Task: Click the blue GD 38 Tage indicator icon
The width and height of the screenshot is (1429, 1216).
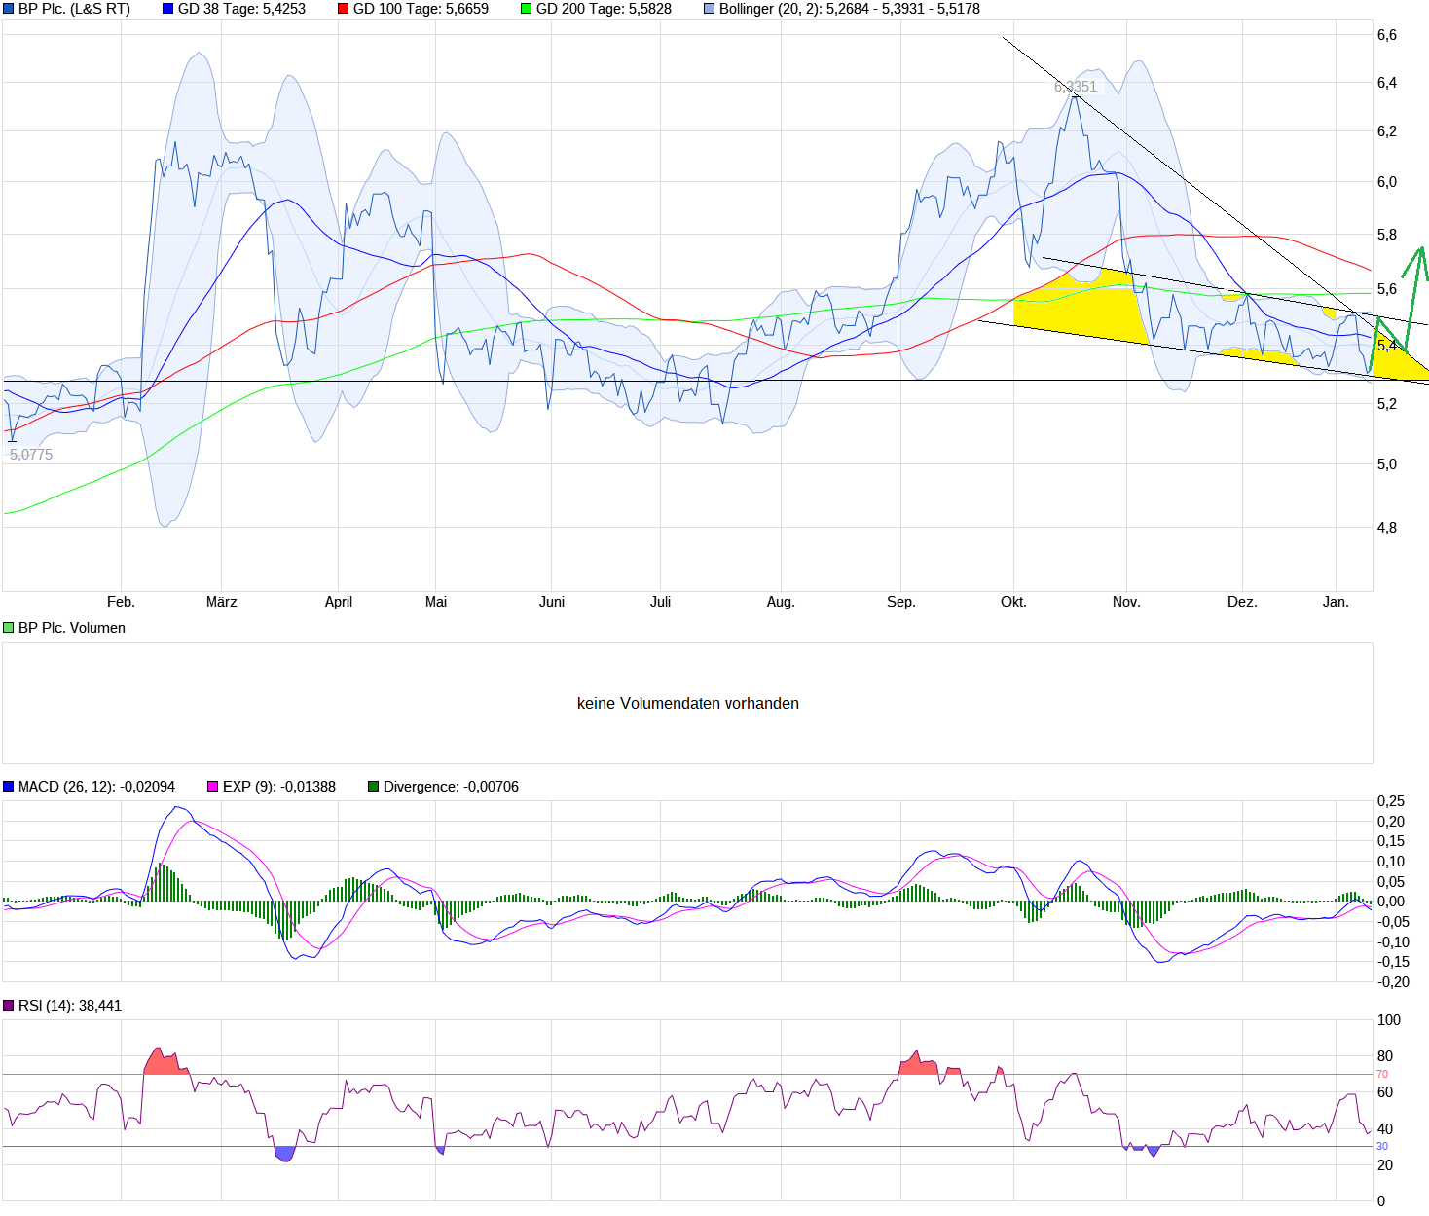Action: (x=167, y=8)
